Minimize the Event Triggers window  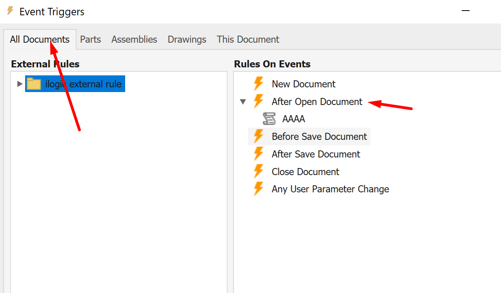[466, 11]
